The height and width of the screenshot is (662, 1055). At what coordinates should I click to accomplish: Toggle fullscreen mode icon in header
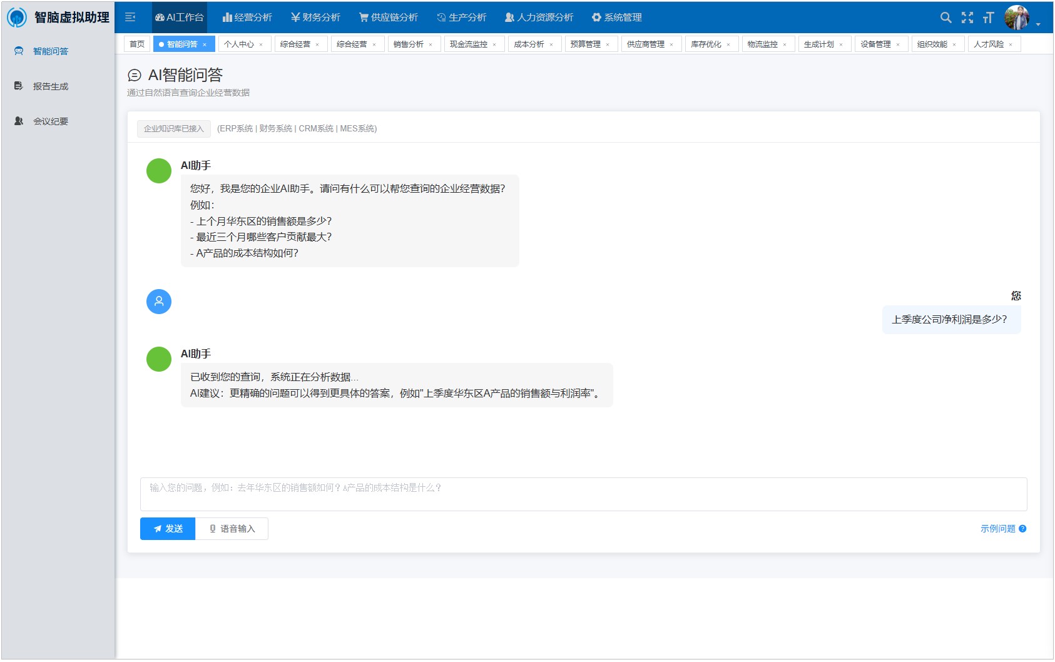967,18
